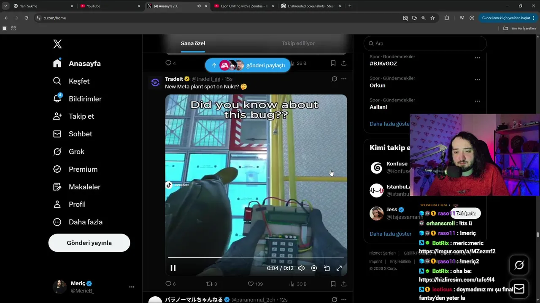
Task: Reply to the upper post with 4 replies
Action: point(170,63)
